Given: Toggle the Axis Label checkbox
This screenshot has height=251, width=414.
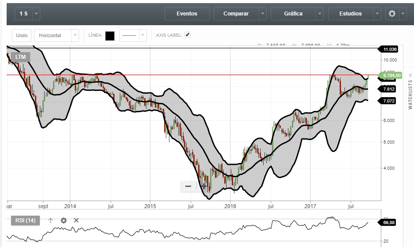Looking at the screenshot, I should (x=188, y=35).
